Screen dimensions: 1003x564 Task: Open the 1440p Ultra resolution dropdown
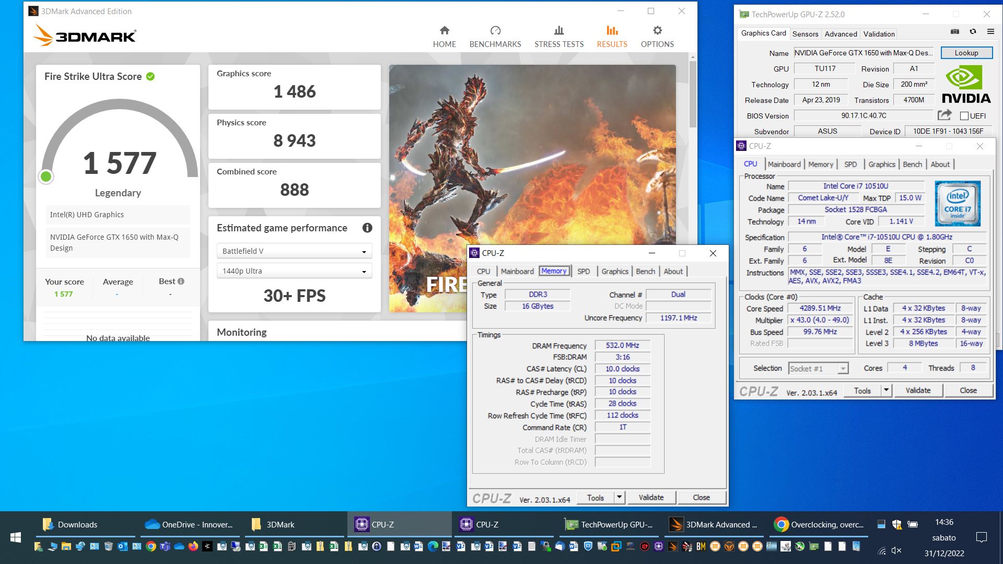coord(294,271)
